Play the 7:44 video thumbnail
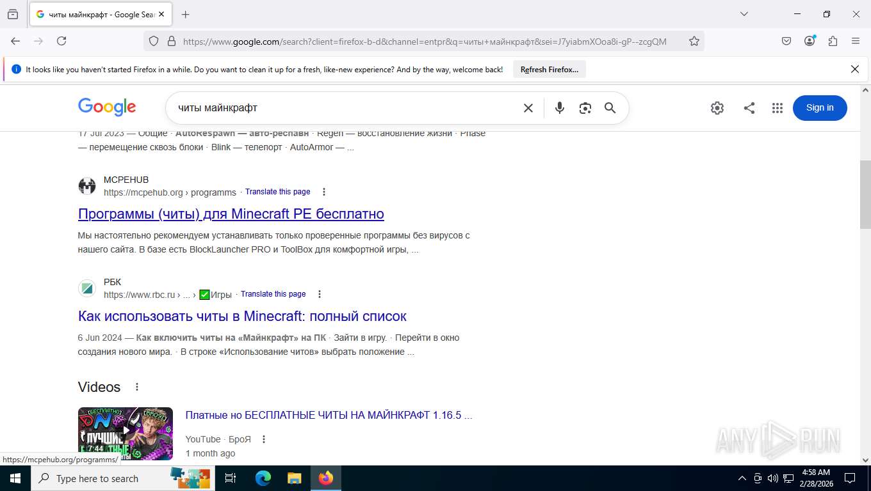Image resolution: width=871 pixels, height=491 pixels. [126, 433]
